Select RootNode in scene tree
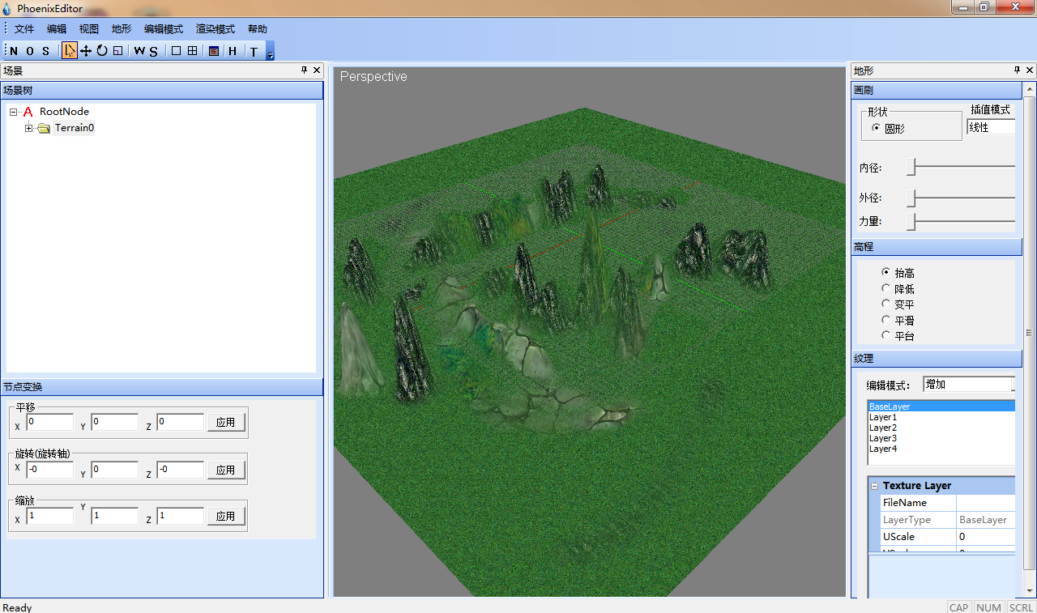Image resolution: width=1037 pixels, height=613 pixels. pos(64,112)
